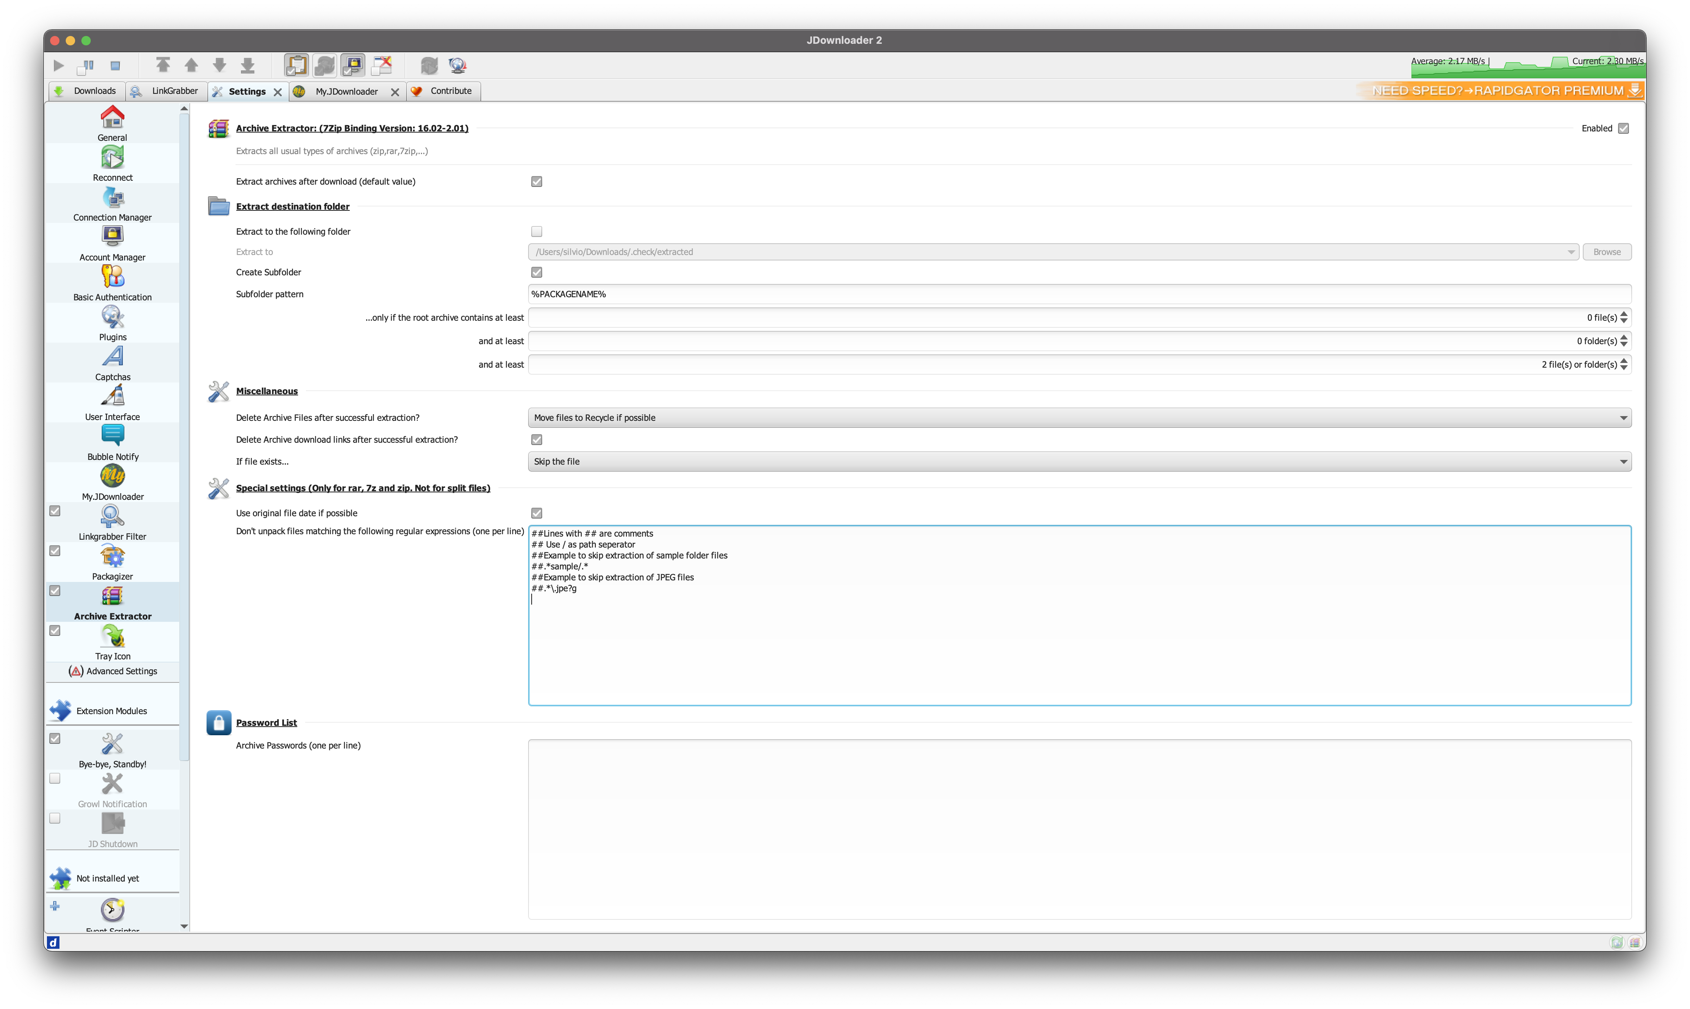
Task: Open Reconnect settings in the sidebar
Action: [x=112, y=164]
